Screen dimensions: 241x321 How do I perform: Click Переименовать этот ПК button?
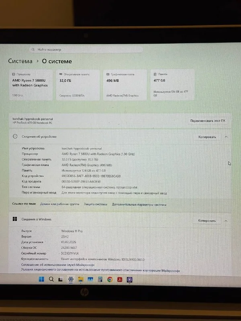(208, 121)
